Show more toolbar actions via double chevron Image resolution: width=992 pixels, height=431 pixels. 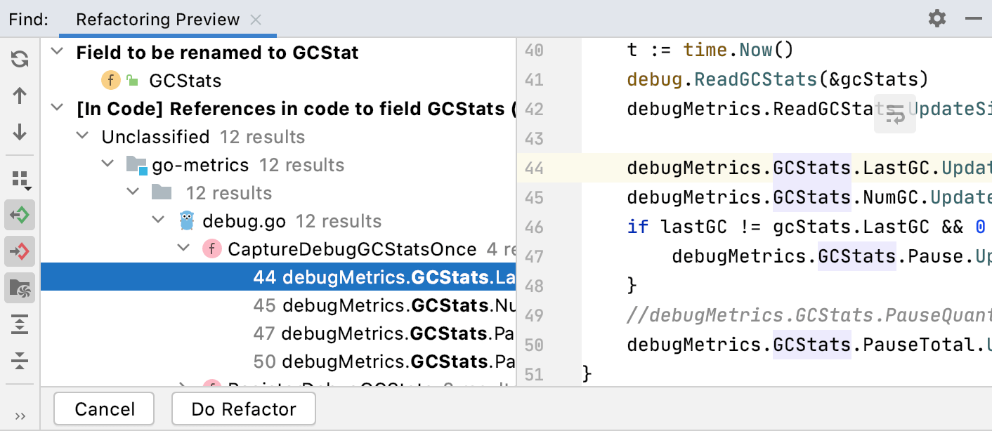click(20, 416)
